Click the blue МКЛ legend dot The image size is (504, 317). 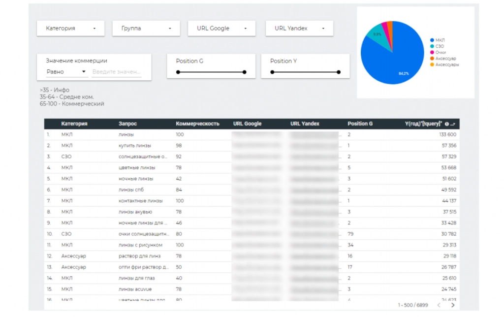pos(432,40)
